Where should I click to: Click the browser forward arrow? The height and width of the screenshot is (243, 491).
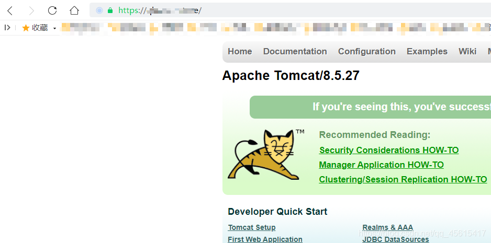point(31,10)
